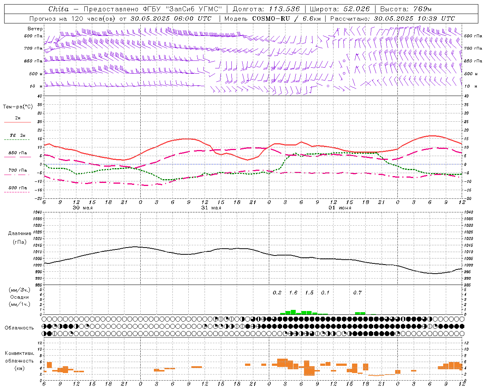Click the forecast start time 30.05.2025 06:00 UTC

[x=171, y=19]
